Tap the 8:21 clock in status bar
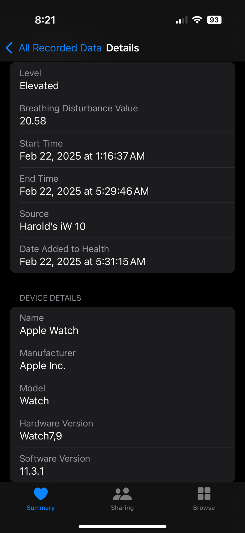 point(45,20)
